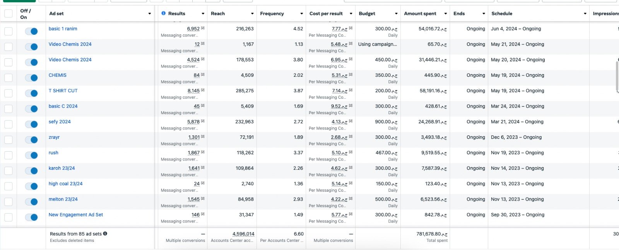
Task: Turn off the 'basic 1 ranim' ad set toggle
Action: [x=31, y=31]
